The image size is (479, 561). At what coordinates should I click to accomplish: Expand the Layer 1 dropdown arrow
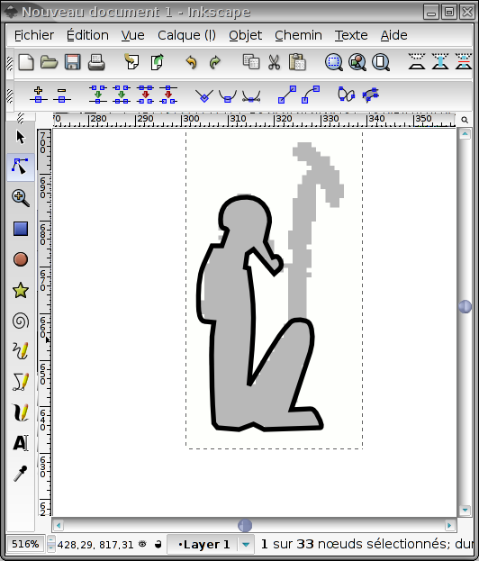tap(246, 545)
